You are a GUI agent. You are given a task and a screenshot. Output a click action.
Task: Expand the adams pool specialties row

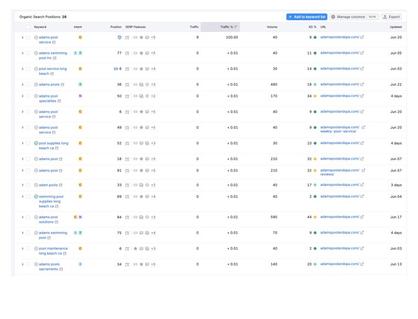23,96
